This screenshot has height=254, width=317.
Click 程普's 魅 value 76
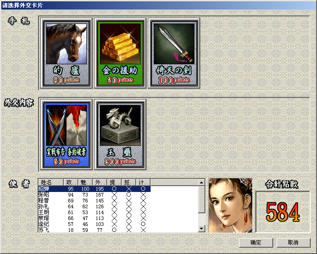(x=85, y=201)
